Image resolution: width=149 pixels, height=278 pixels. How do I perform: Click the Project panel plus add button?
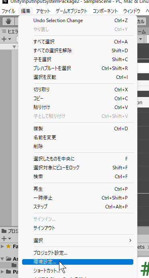(x=4, y=239)
